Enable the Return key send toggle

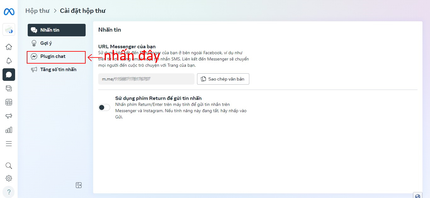click(104, 107)
